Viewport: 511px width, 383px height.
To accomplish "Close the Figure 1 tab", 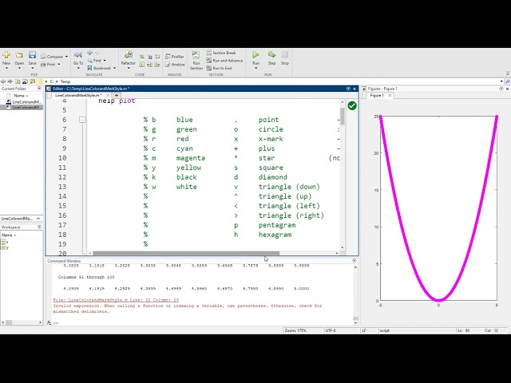I will point(390,96).
